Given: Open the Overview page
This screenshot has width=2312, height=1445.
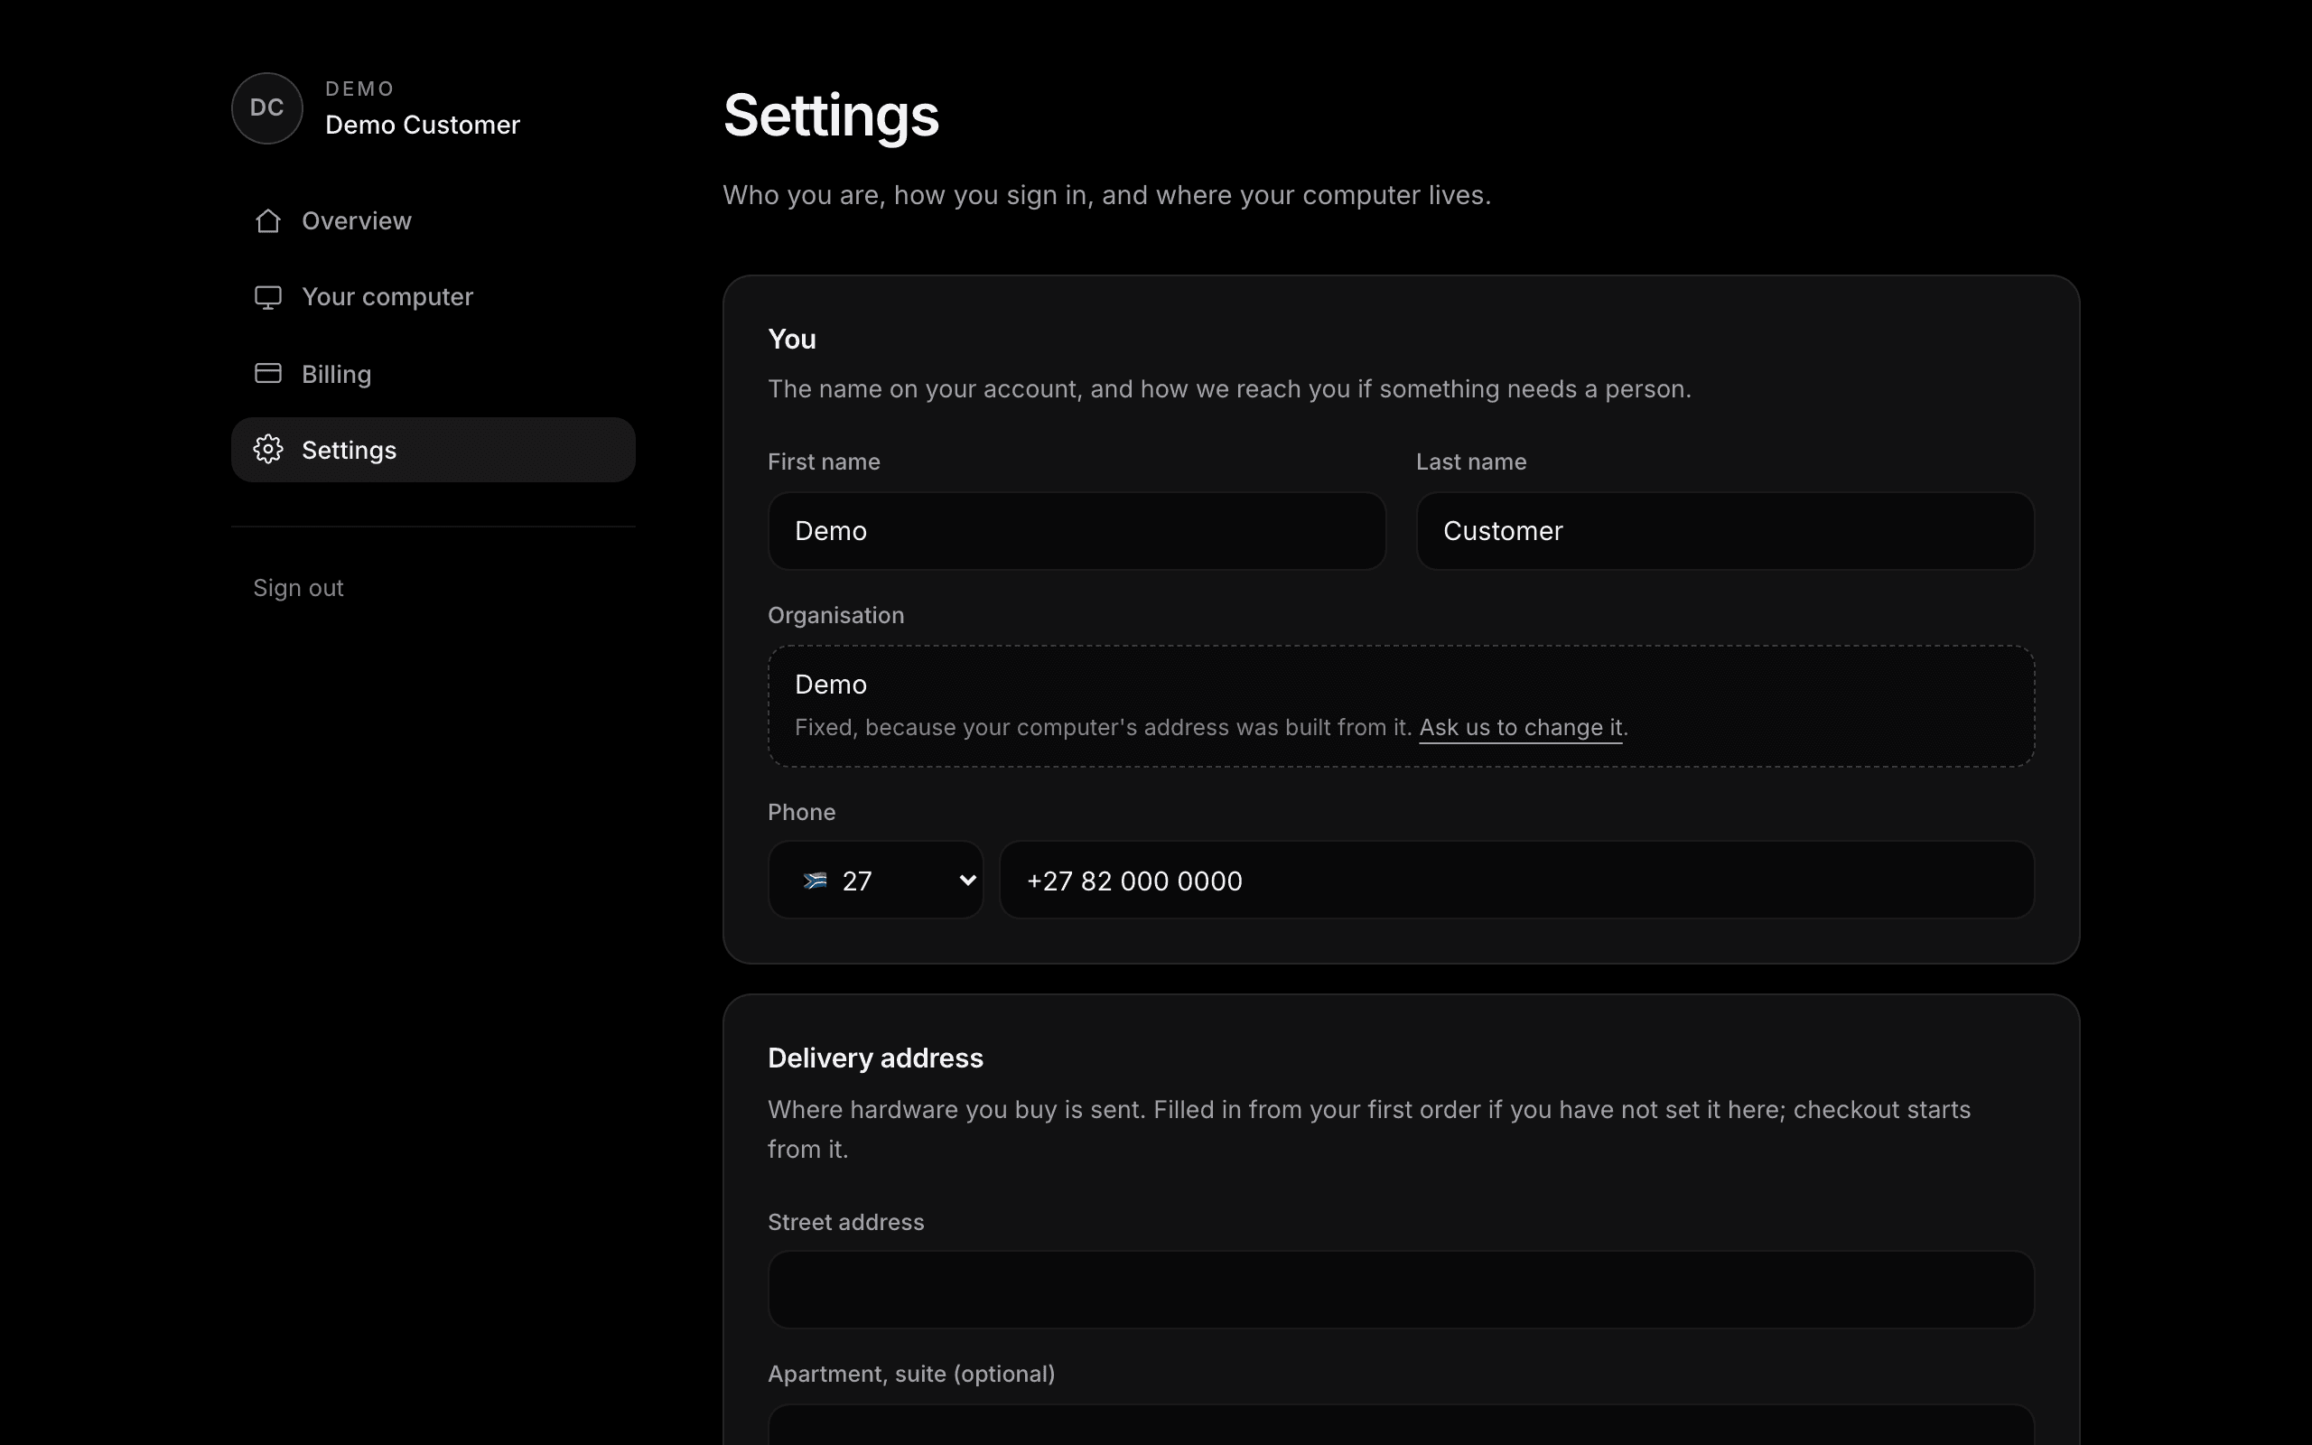Looking at the screenshot, I should pyautogui.click(x=433, y=220).
